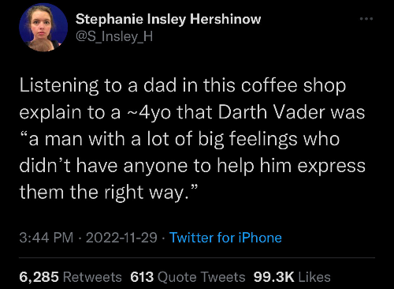Screen dimensions: 394x289
Task: Click the first line mentioning coffee shop
Action: click(183, 86)
